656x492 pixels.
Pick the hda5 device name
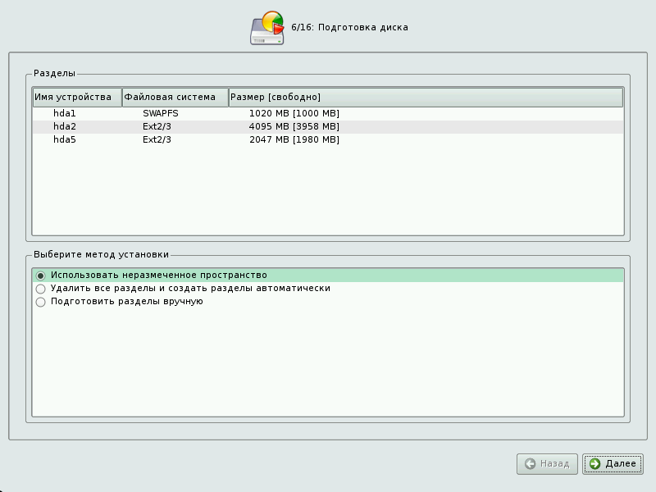pyautogui.click(x=65, y=140)
